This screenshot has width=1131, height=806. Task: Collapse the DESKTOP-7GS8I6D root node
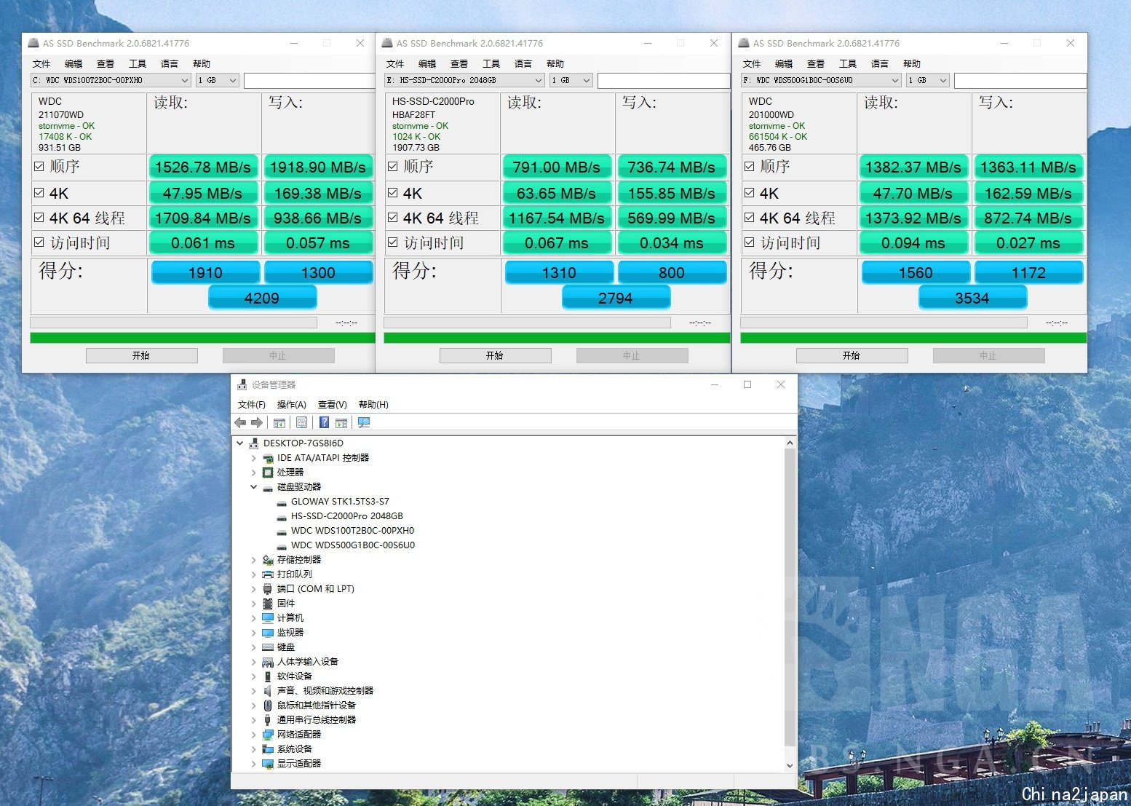[x=240, y=443]
